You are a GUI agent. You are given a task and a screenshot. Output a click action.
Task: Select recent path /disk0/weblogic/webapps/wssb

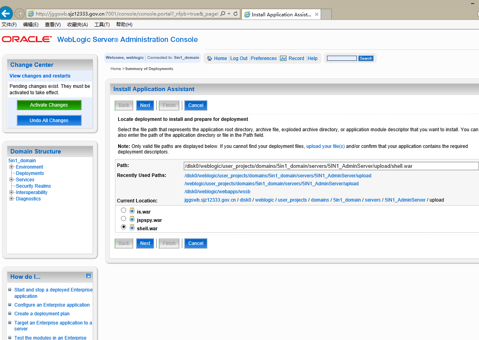click(x=217, y=192)
